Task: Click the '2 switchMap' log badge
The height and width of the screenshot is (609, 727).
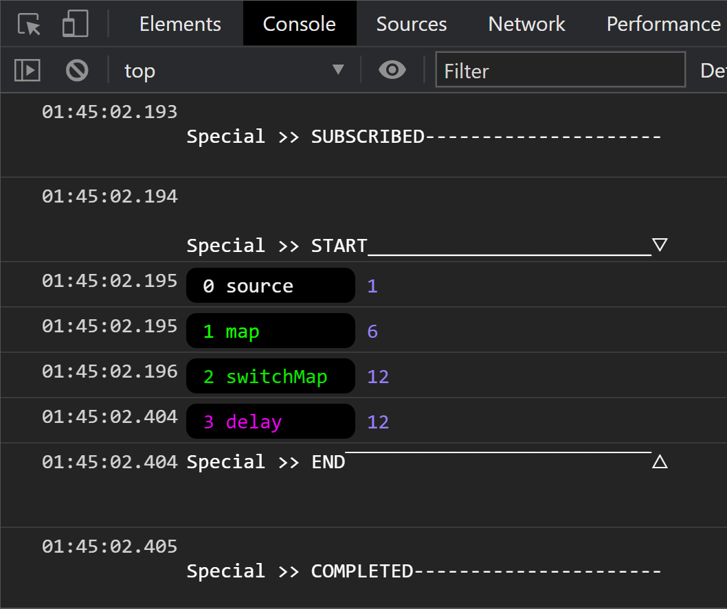Action: [270, 376]
